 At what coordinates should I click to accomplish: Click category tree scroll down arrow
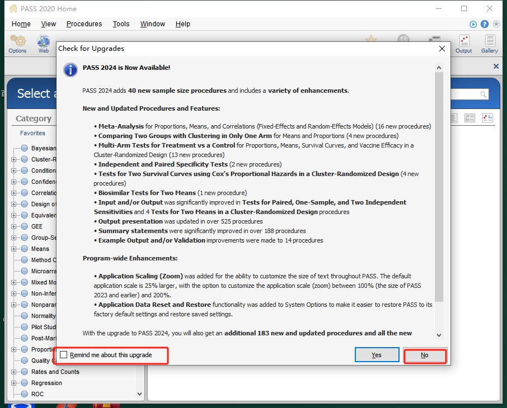tap(140, 394)
